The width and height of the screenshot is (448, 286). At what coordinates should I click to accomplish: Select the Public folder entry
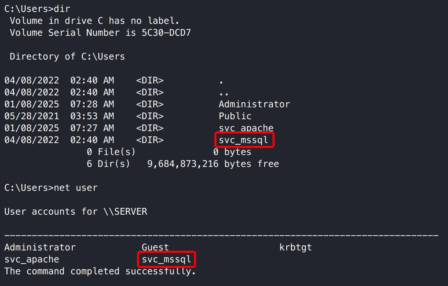[235, 116]
